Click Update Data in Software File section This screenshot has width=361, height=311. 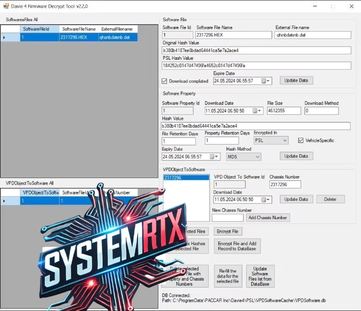[296, 80]
